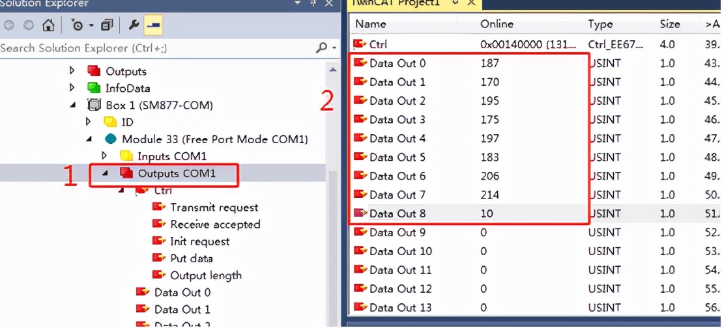Click the Ctrl row icon in variable list
This screenshot has width=722, height=328.
[360, 44]
